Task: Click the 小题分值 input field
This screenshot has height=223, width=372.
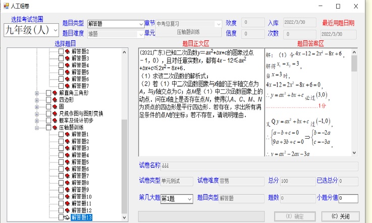Action: (x=348, y=198)
